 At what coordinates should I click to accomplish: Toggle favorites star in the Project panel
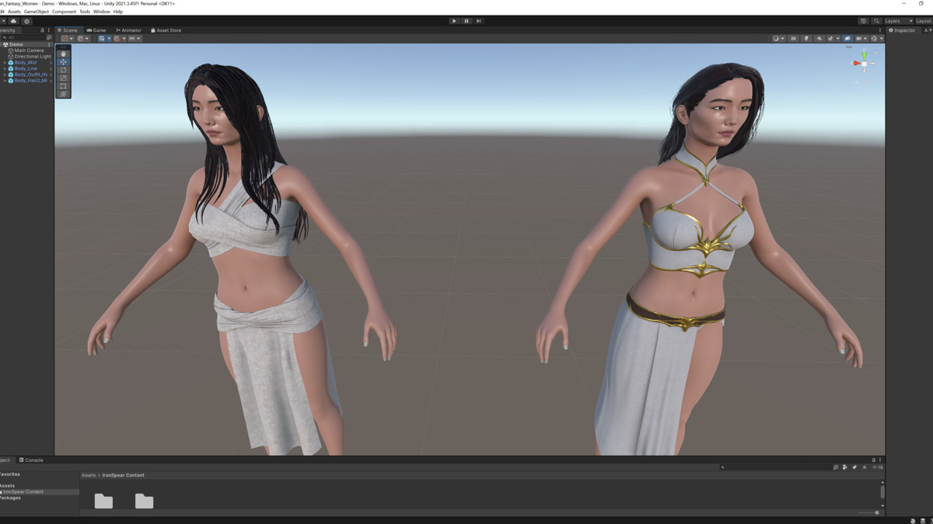pyautogui.click(x=864, y=467)
